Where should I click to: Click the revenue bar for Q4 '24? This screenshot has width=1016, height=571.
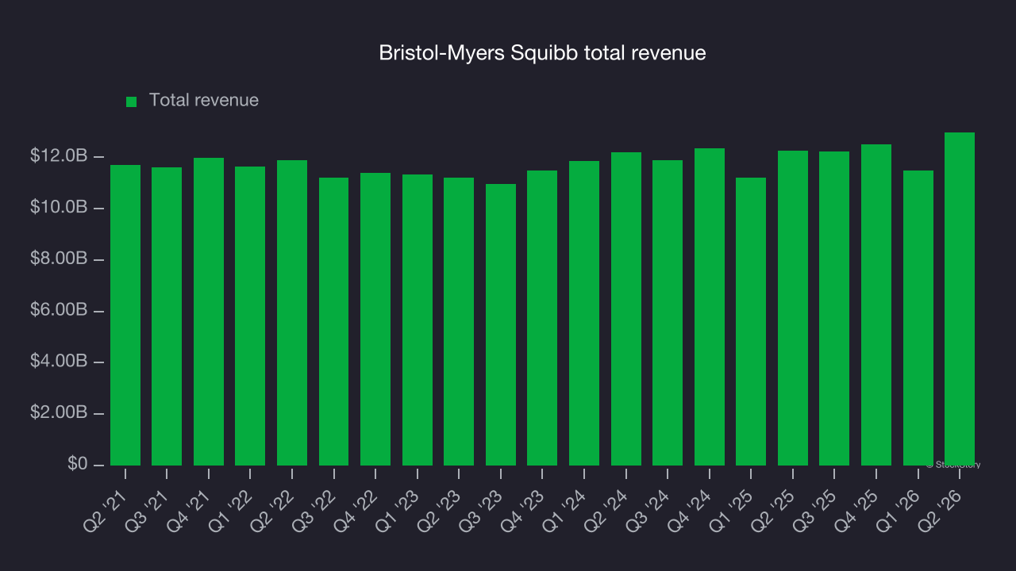tap(710, 307)
